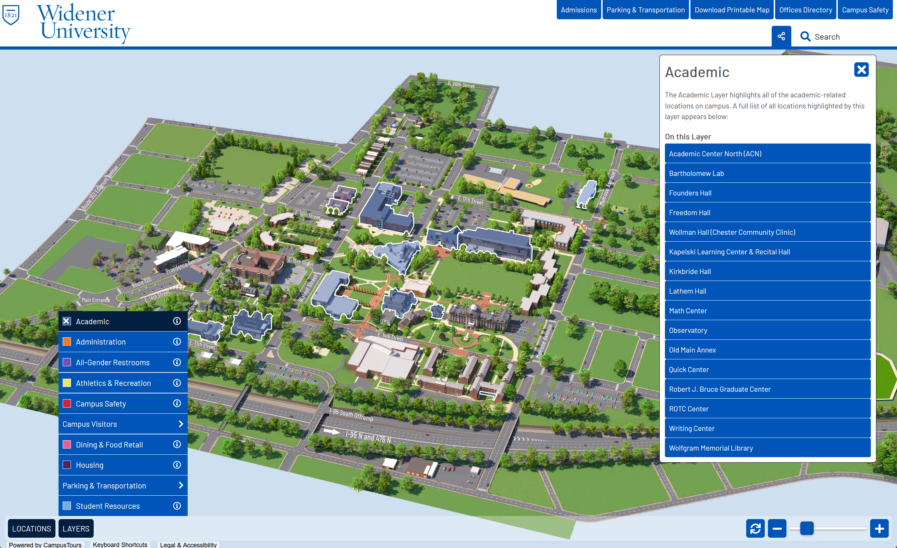Enable the All-Gender Restrooms layer checkbox
This screenshot has height=548, width=897.
[66, 362]
